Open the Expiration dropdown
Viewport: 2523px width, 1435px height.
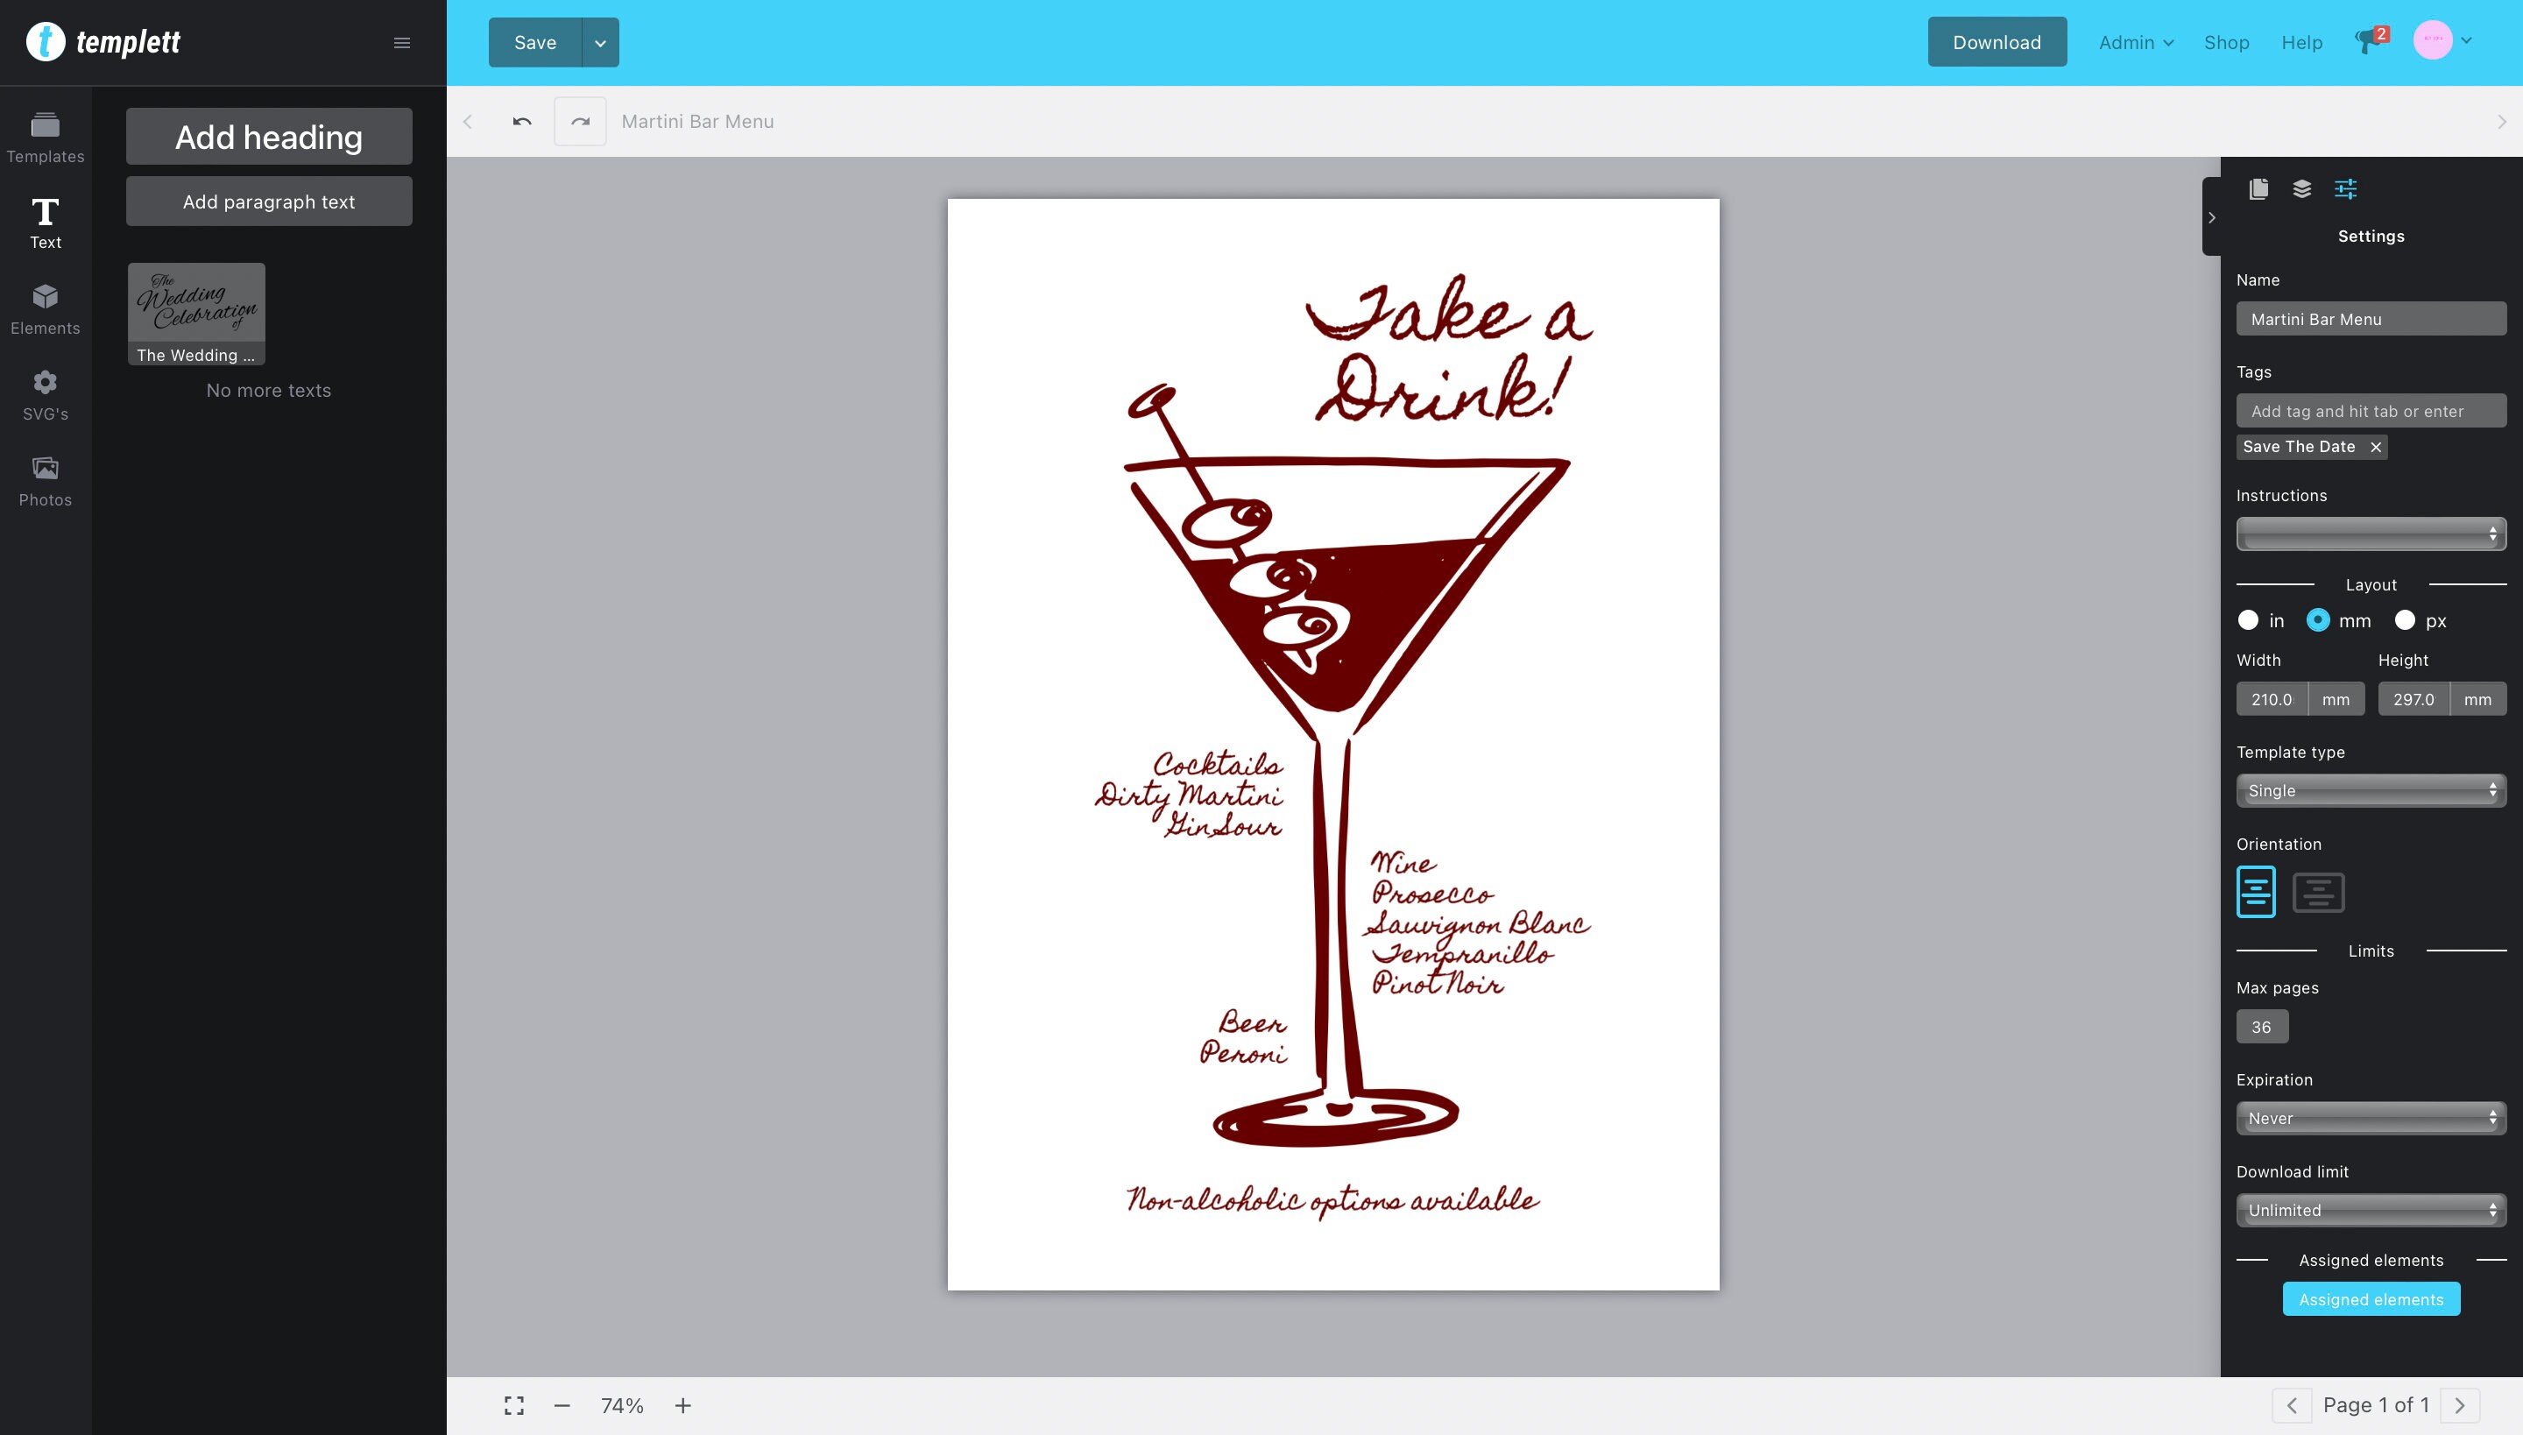(x=2369, y=1118)
